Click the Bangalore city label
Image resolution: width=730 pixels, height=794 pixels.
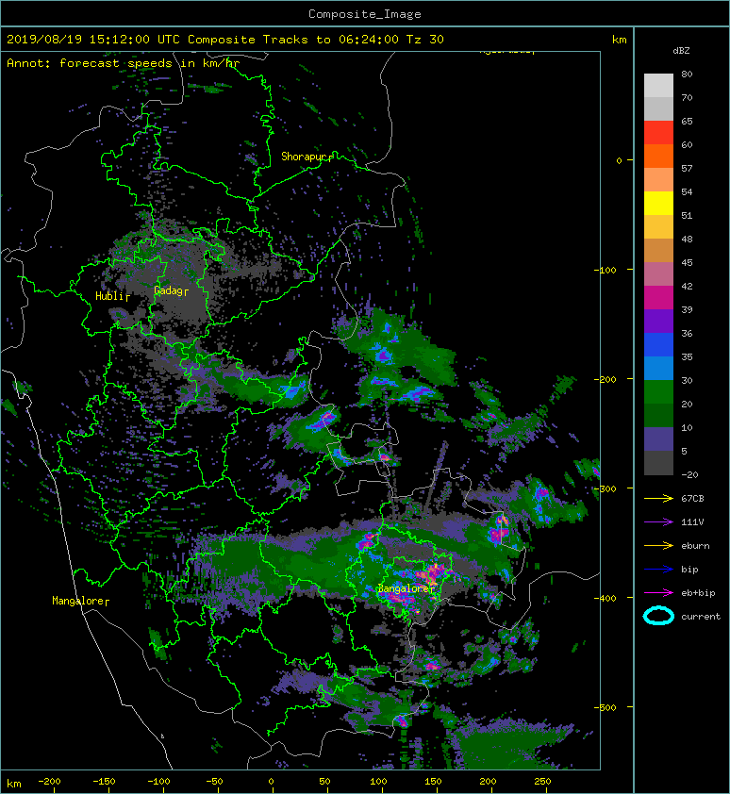(404, 588)
